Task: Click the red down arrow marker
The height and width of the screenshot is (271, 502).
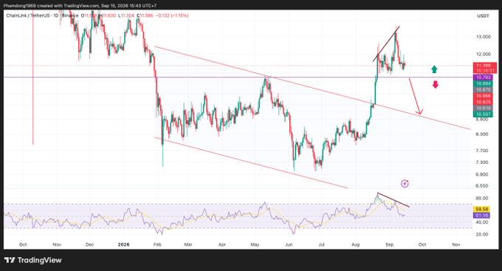Action: click(x=435, y=85)
